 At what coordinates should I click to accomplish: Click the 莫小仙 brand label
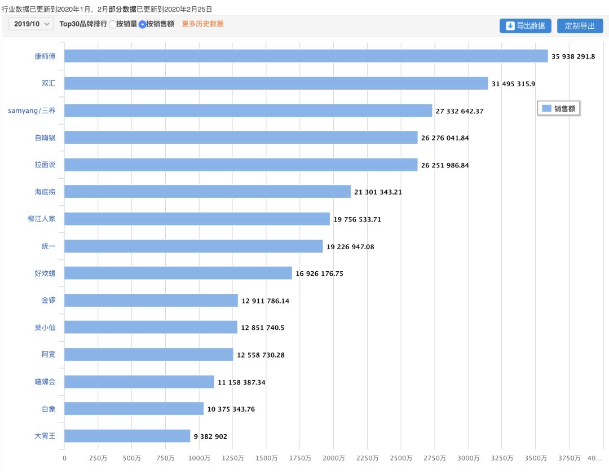(x=45, y=328)
